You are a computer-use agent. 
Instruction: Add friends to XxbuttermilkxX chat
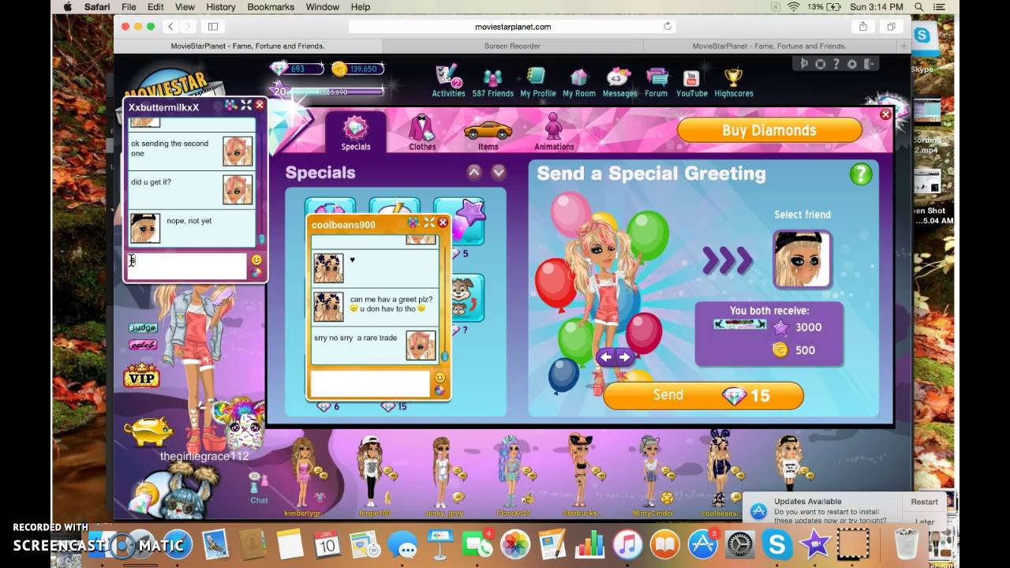230,105
